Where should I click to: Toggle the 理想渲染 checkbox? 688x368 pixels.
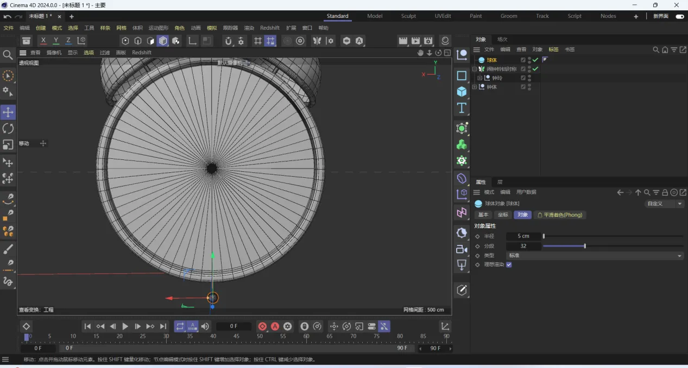click(x=509, y=264)
